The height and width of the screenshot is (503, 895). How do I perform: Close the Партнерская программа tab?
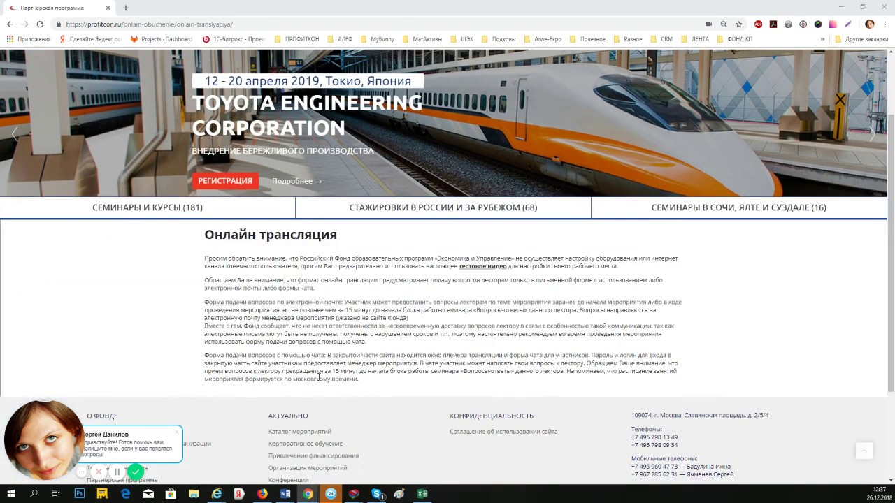pyautogui.click(x=108, y=8)
